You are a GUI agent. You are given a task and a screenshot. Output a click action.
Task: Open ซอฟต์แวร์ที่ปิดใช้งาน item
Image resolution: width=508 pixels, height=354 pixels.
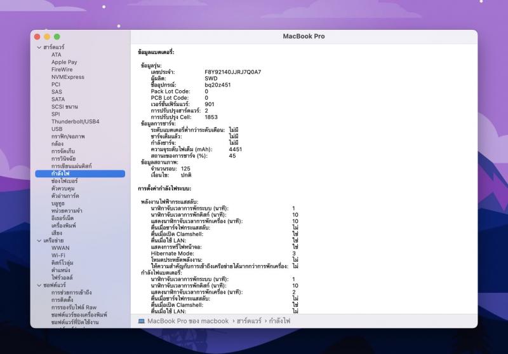click(x=75, y=322)
